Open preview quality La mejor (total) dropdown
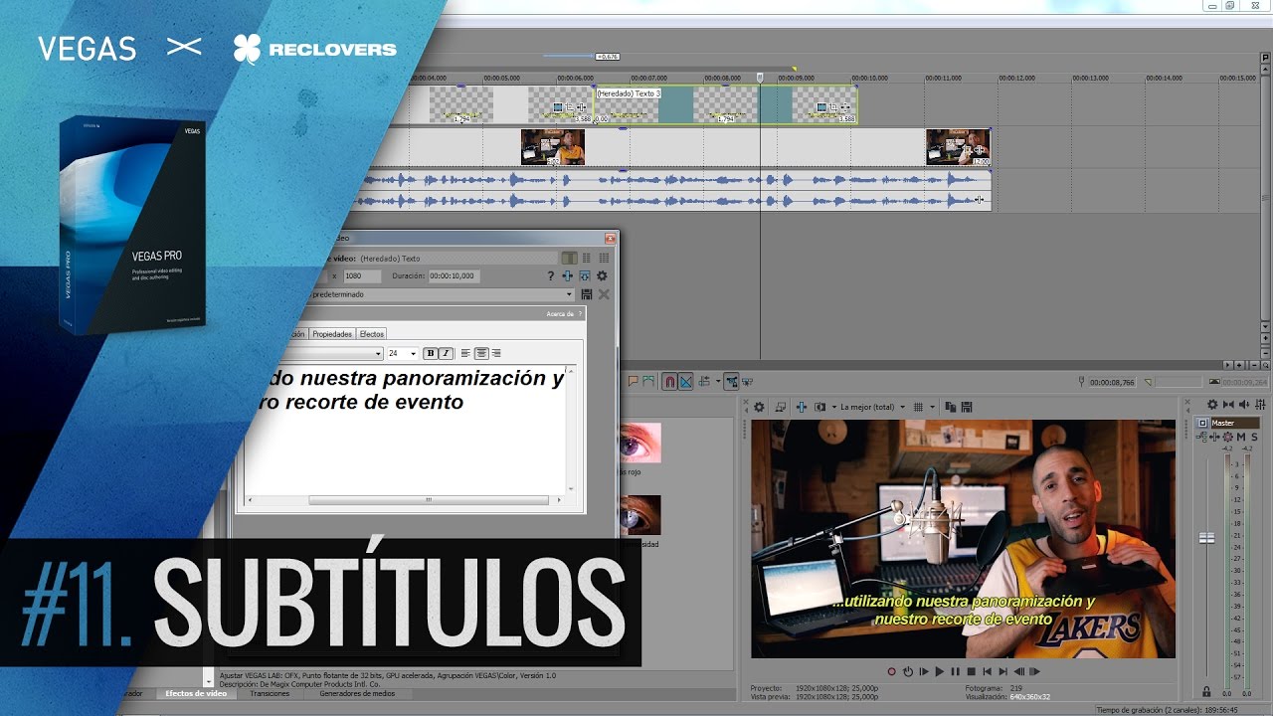1273x716 pixels. click(x=873, y=407)
